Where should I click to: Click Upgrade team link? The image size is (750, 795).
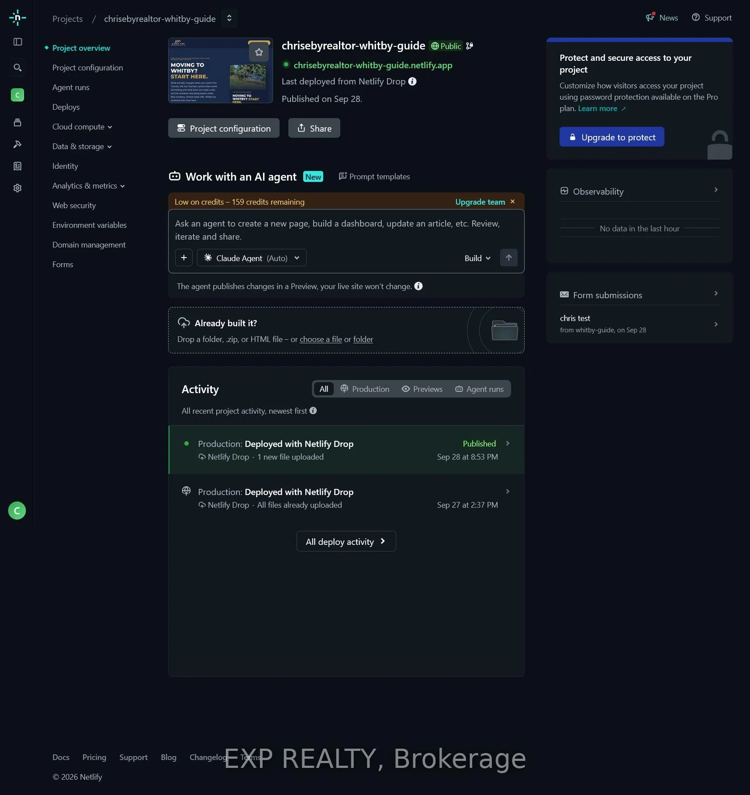(x=480, y=202)
